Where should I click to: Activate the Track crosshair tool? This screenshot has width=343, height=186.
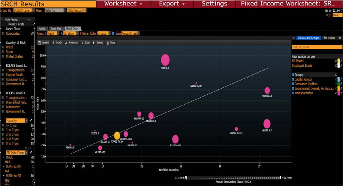tap(53, 43)
